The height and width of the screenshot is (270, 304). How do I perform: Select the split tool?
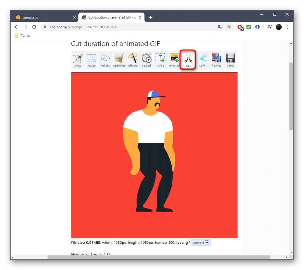click(x=202, y=60)
